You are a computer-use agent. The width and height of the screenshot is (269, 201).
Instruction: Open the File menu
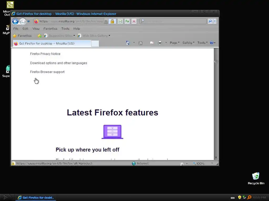[x=16, y=29]
